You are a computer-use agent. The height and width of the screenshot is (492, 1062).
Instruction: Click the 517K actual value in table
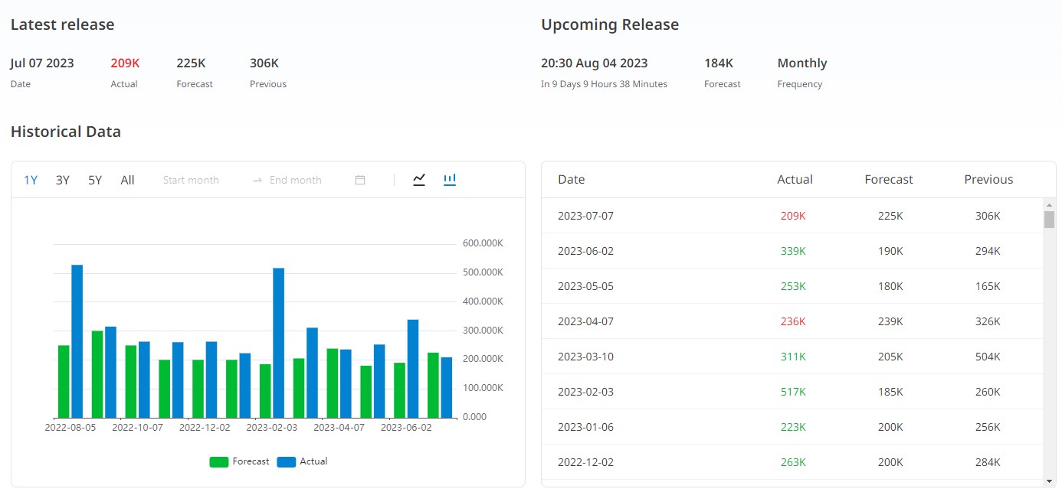[793, 392]
